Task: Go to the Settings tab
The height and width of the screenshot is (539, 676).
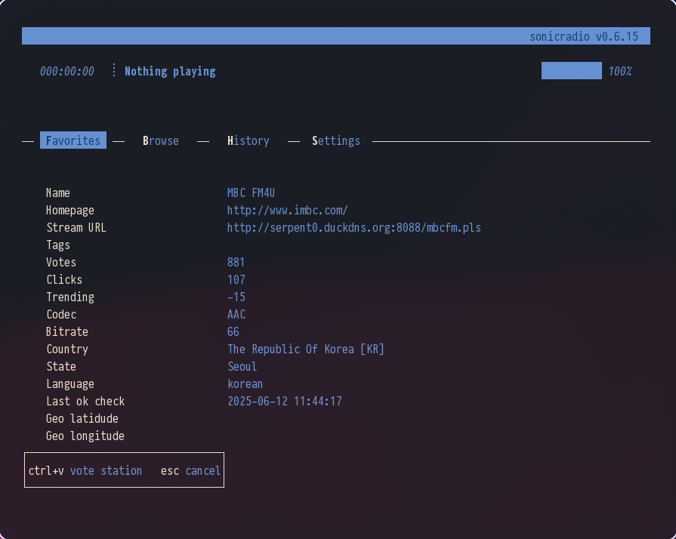Action: pos(336,141)
